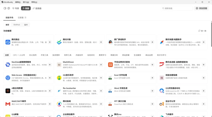Filter by 开发工具 category
This screenshot has width=212, height=117.
[x=44, y=55]
